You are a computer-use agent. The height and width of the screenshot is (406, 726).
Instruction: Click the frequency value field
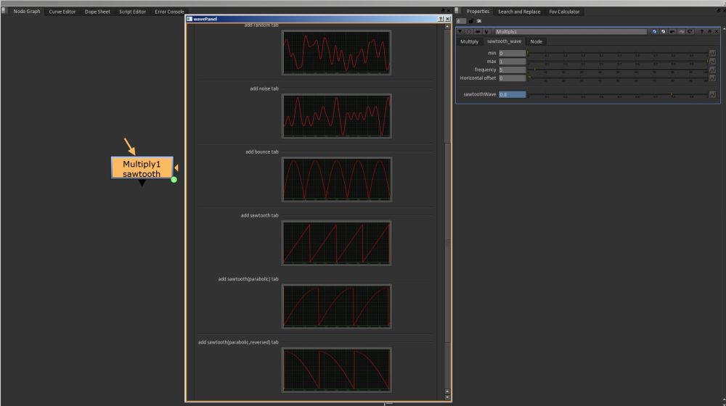(x=512, y=70)
